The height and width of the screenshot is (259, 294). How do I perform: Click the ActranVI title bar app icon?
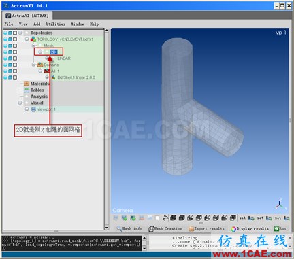coord(6,5)
